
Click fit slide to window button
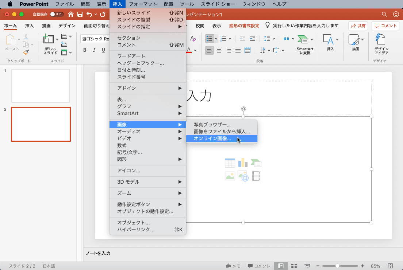tap(390, 266)
